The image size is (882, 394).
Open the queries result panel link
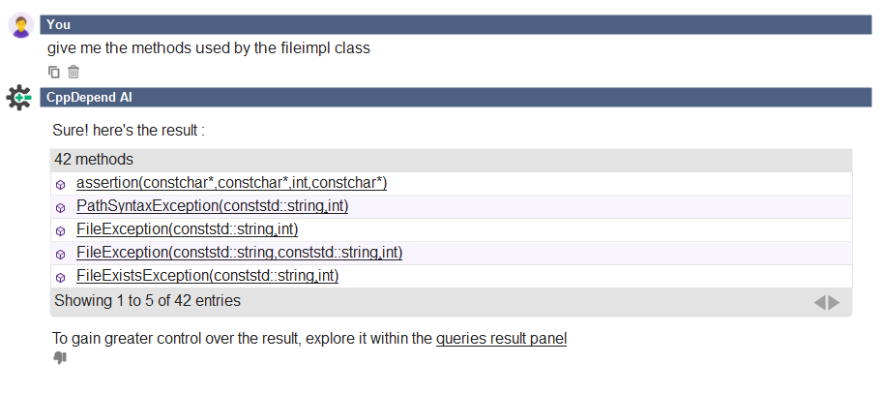click(x=501, y=339)
